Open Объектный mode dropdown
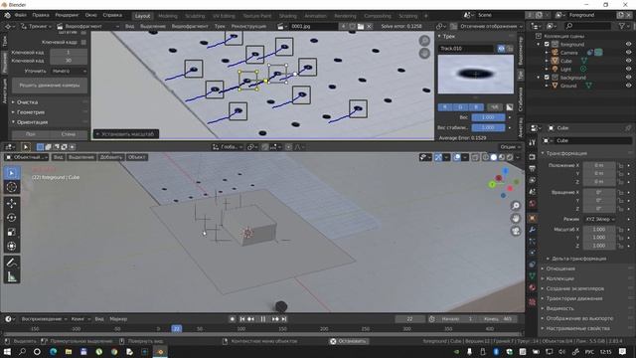Viewport: 636px width, 358px height. (x=27, y=157)
